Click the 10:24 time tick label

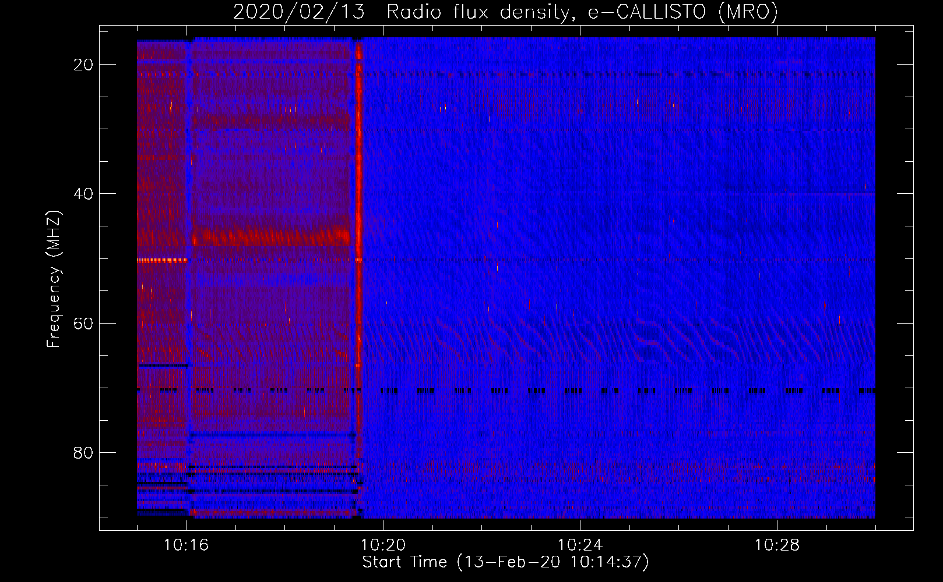(580, 545)
